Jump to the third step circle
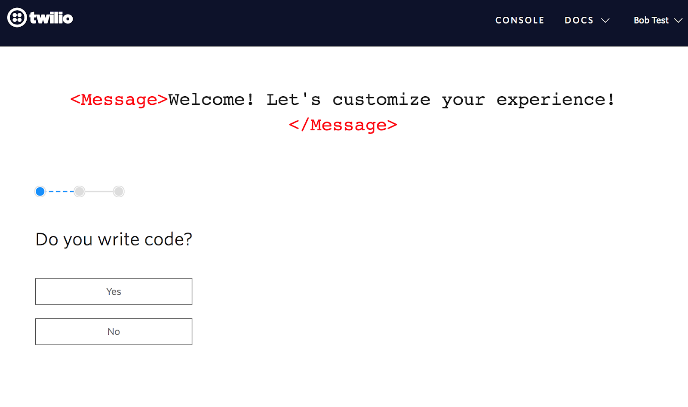 click(119, 191)
